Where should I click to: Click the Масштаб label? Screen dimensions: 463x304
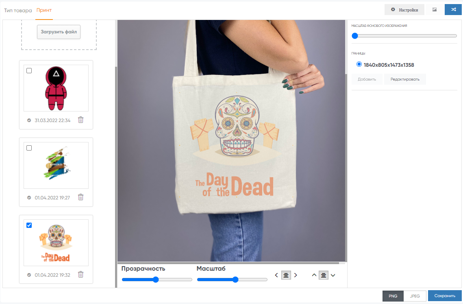[x=211, y=269]
